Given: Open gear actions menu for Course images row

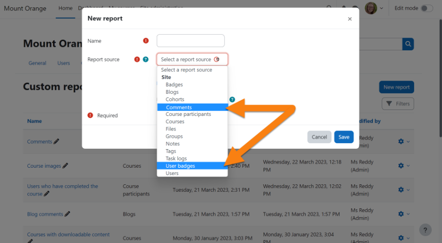Looking at the screenshot, I should coord(403,166).
